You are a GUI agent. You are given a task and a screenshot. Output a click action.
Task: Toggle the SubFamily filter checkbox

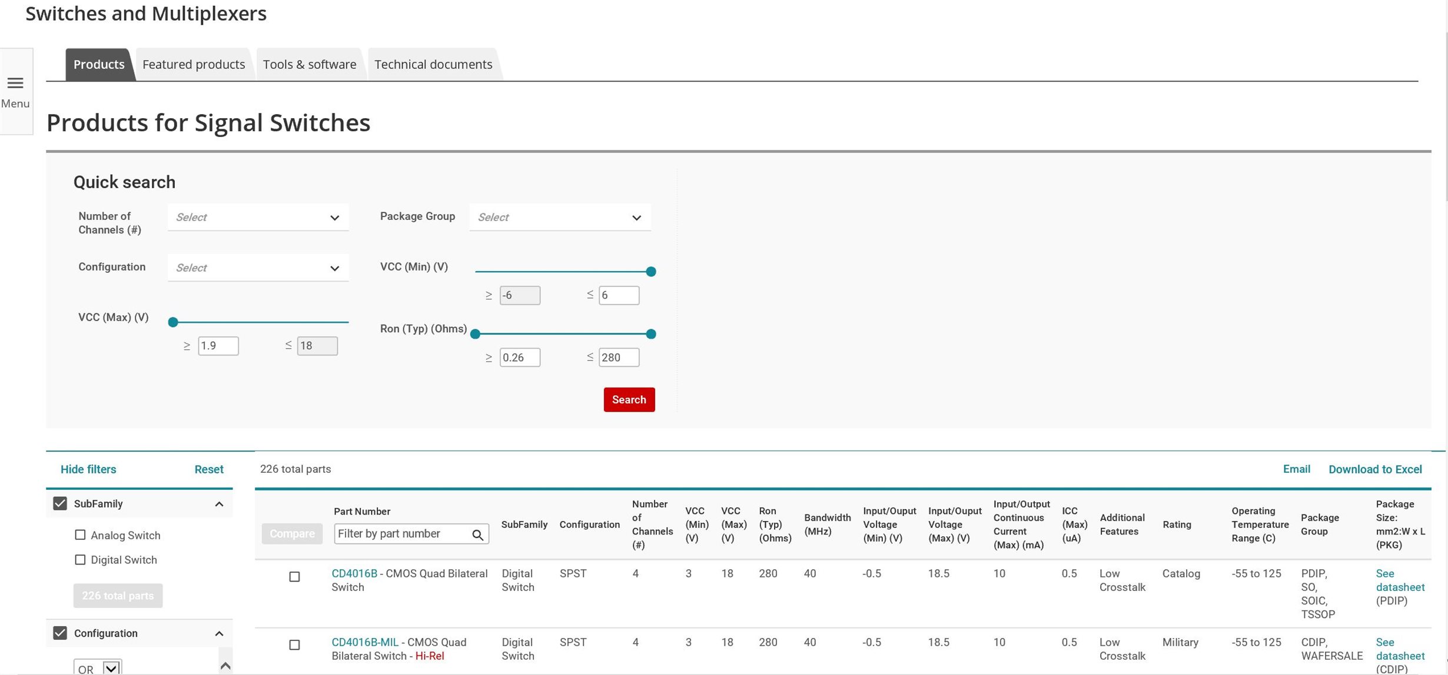60,503
